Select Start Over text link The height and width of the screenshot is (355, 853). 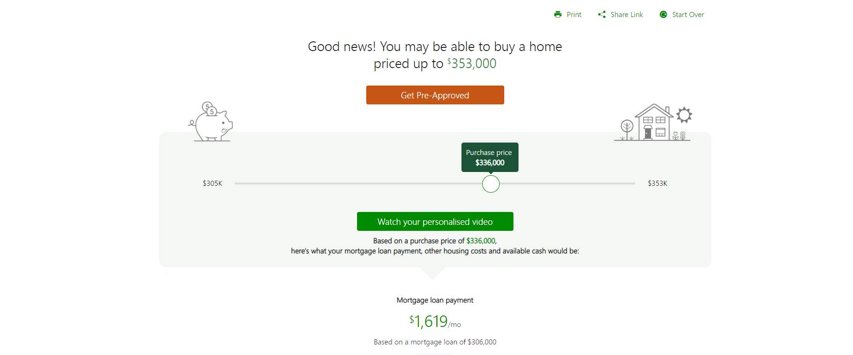688,15
